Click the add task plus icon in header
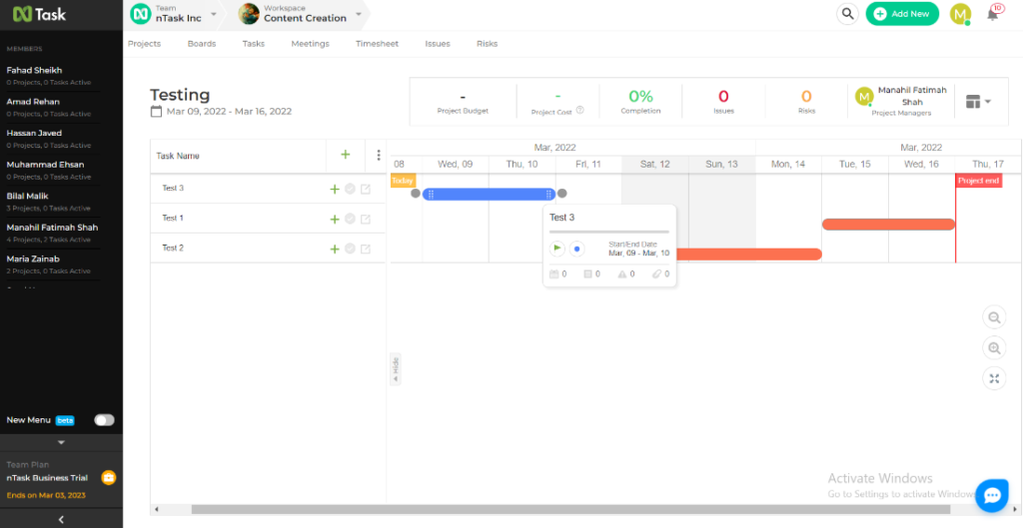1023x528 pixels. click(x=346, y=155)
